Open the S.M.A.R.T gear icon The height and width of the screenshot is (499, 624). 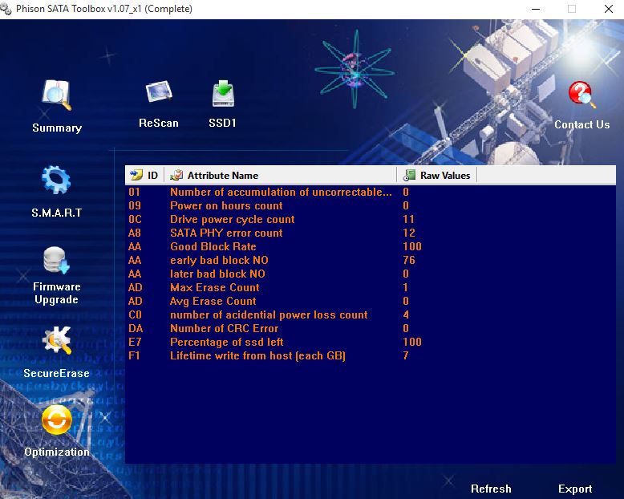tap(56, 180)
